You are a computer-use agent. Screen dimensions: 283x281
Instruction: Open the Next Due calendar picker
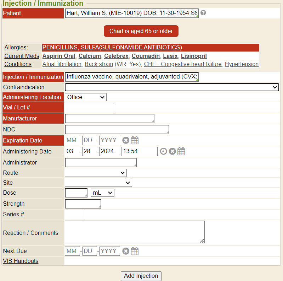point(135,251)
